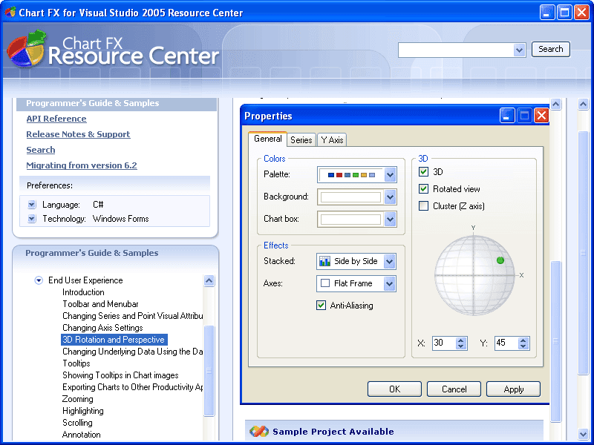Open the Technology preference dropdown
The height and width of the screenshot is (445, 594).
32,219
